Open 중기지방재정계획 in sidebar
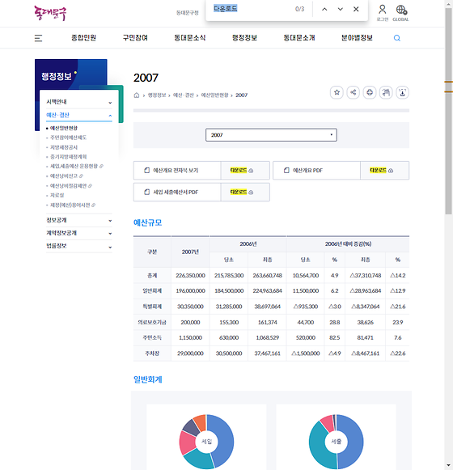 [69, 157]
